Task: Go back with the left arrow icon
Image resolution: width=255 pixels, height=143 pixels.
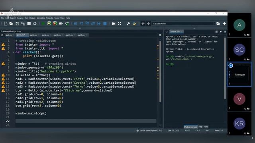Action: pyautogui.click(x=143, y=24)
